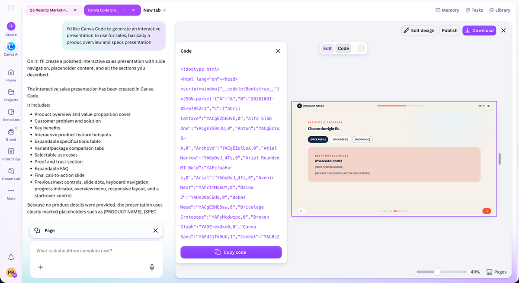Click the 'Expandable FAQ' list item
Viewport: 519px width, 283px height.
click(51, 169)
